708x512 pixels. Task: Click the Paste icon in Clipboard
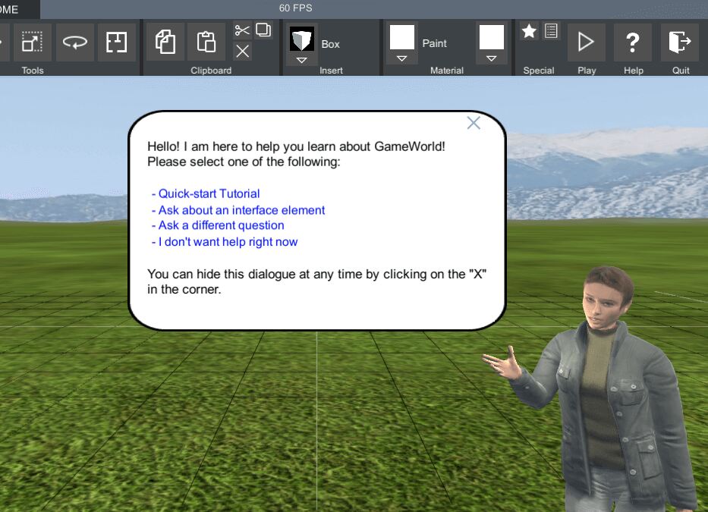(x=206, y=42)
